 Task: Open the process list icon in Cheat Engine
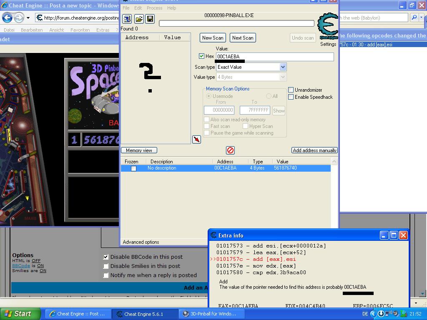pos(127,19)
